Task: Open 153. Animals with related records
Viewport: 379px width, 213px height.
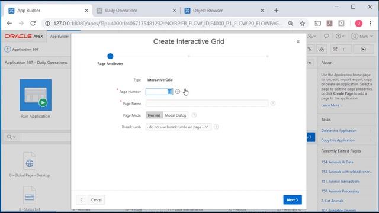Action: [346, 172]
